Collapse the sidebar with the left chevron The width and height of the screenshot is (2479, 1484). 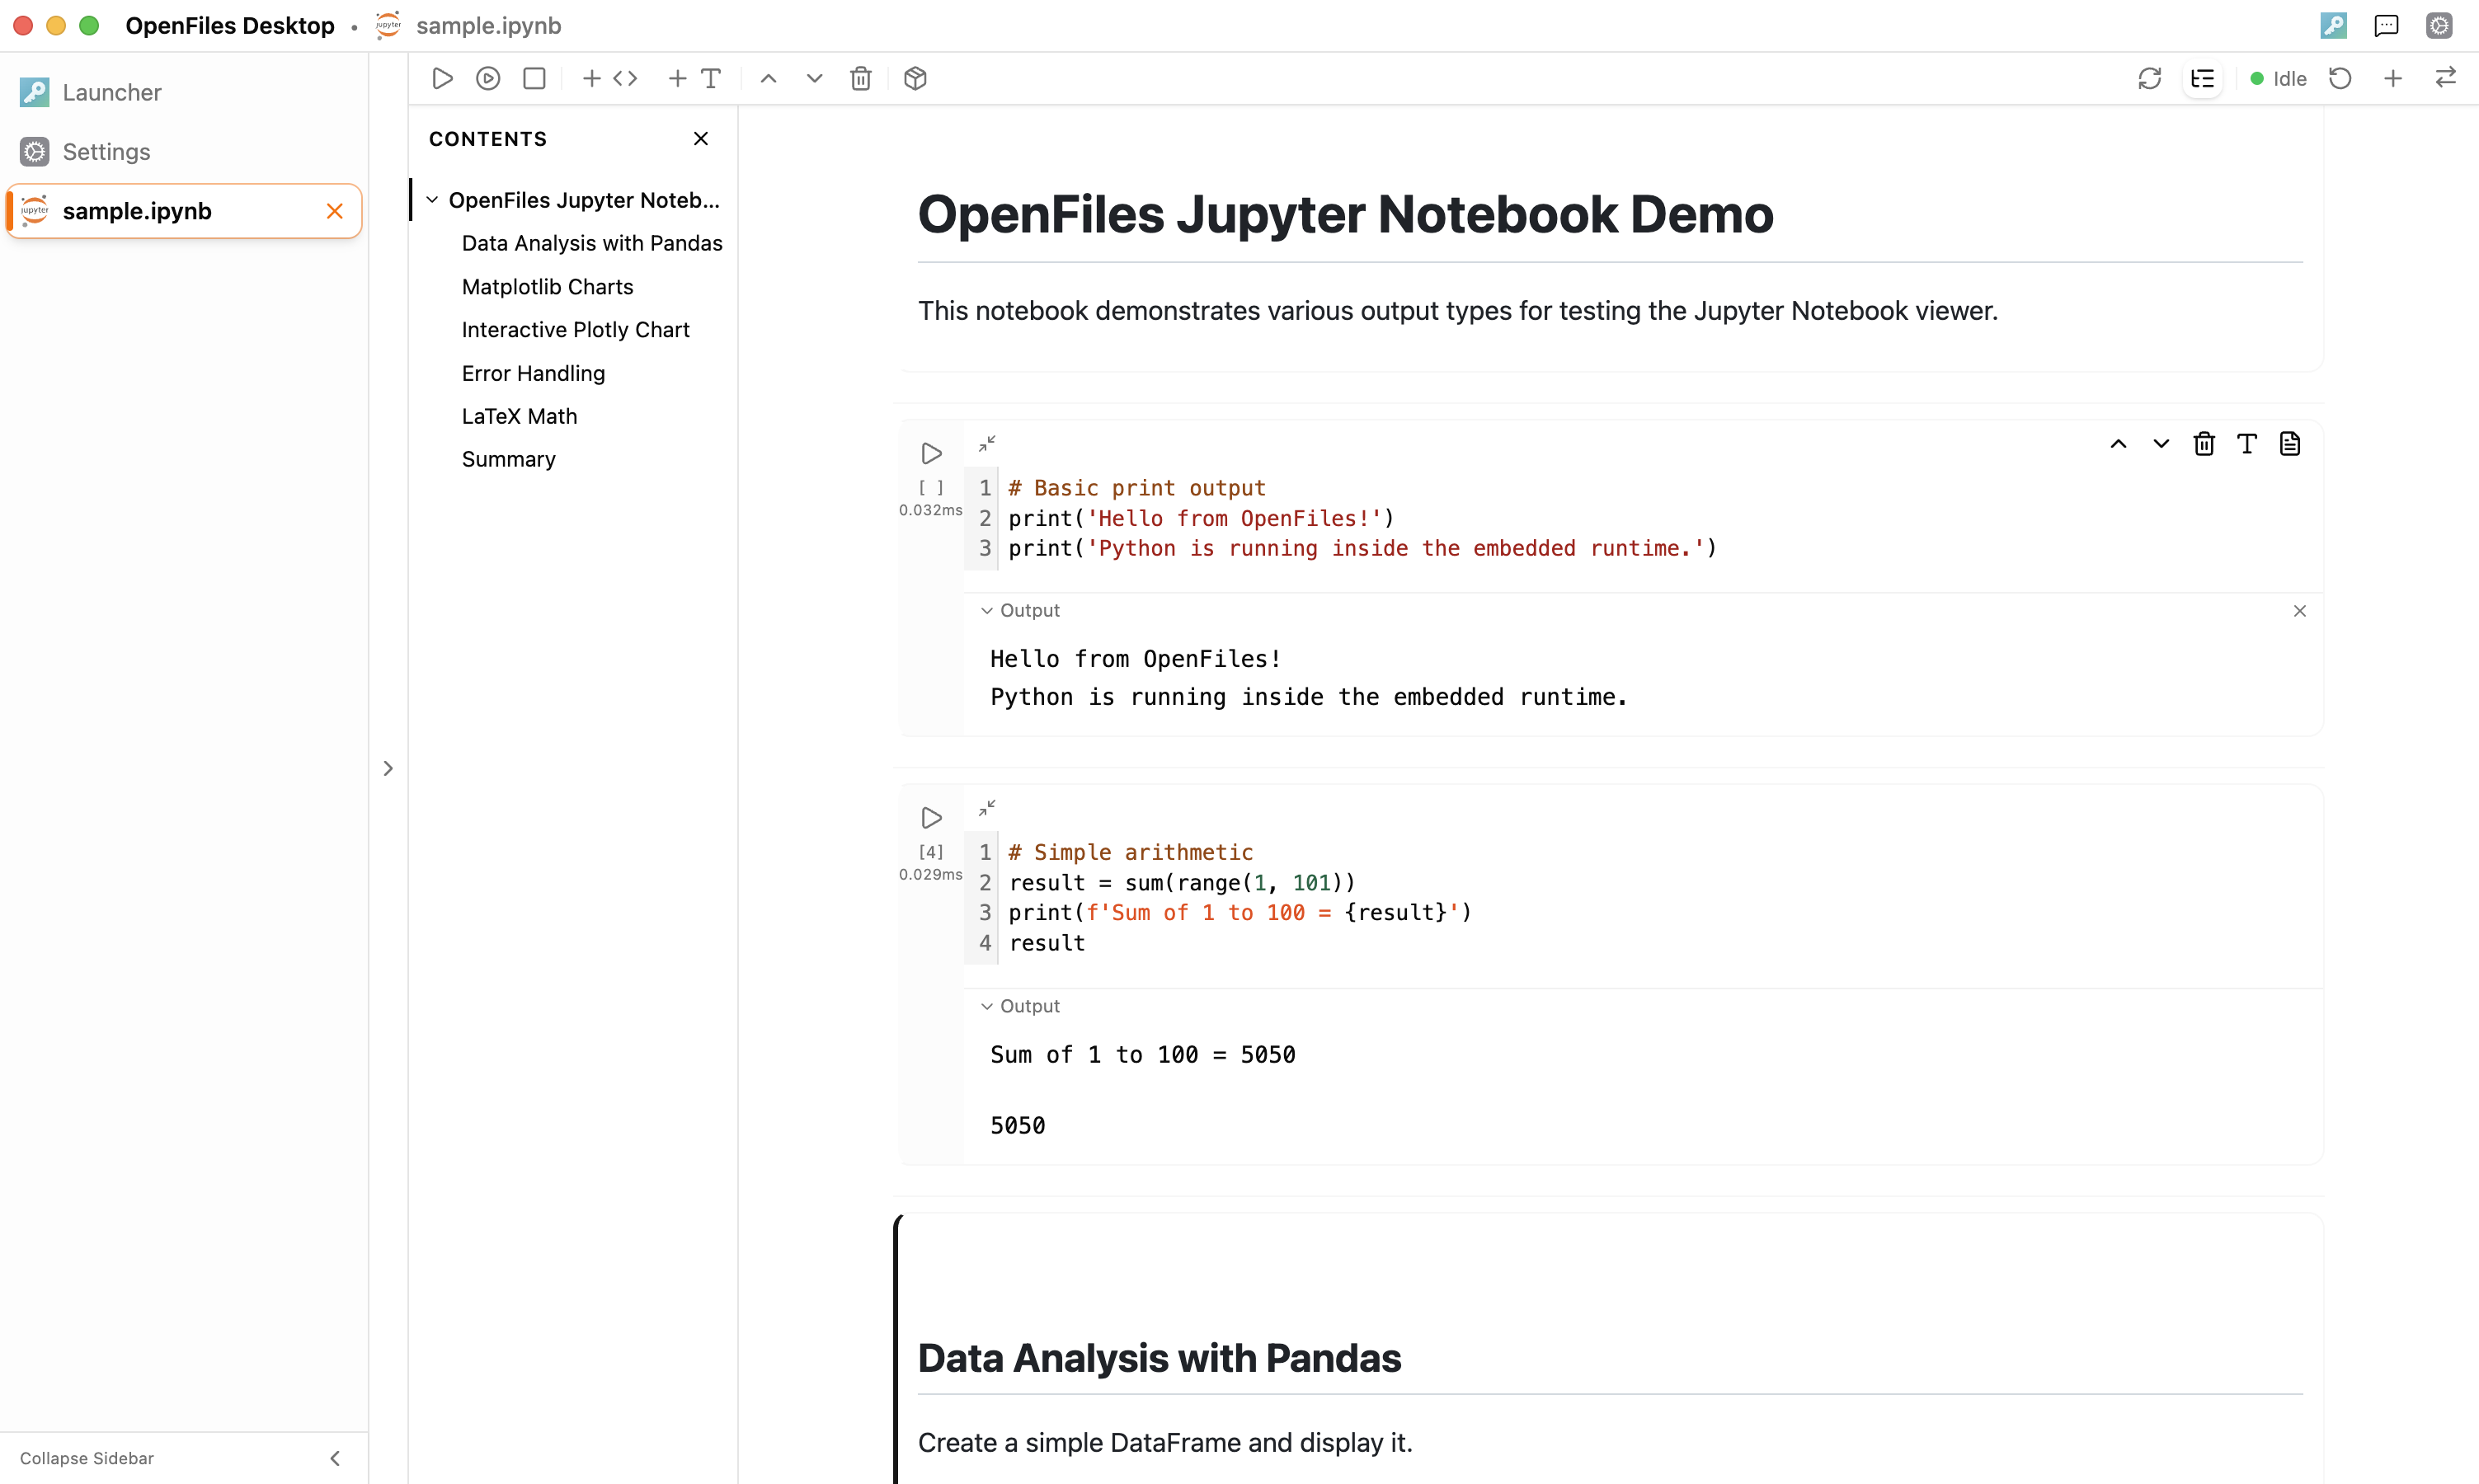coord(335,1458)
